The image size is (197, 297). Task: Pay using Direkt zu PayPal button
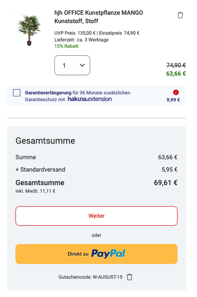[96, 254]
